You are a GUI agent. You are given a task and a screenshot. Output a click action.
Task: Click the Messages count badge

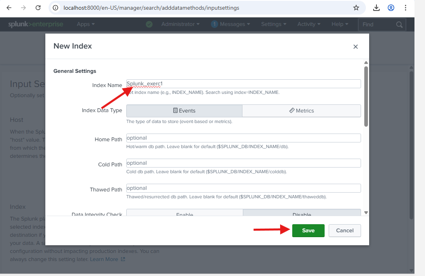[x=215, y=24]
